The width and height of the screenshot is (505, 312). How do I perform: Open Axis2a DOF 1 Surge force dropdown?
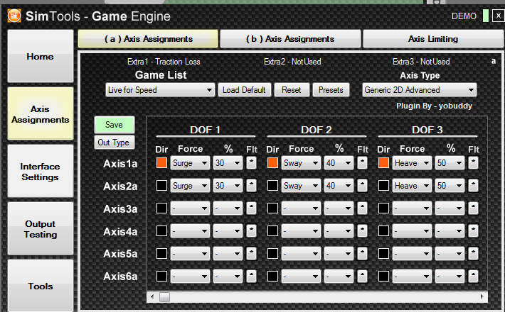[190, 186]
